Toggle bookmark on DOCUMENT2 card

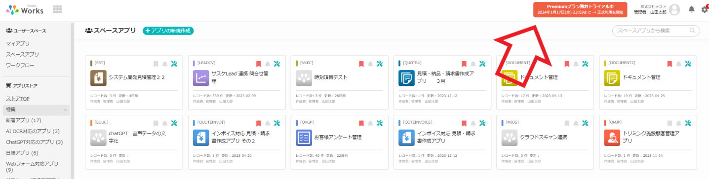[x=670, y=64]
